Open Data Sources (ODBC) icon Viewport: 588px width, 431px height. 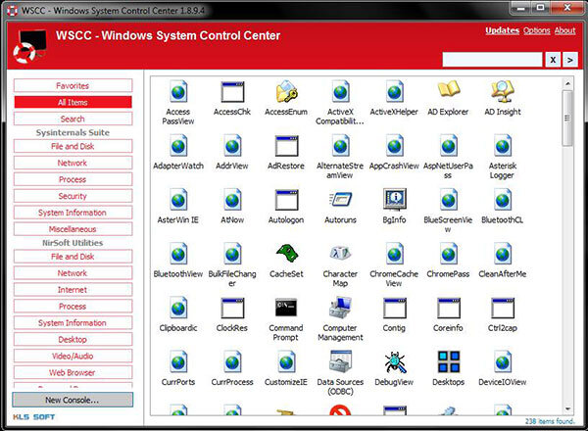coord(340,361)
